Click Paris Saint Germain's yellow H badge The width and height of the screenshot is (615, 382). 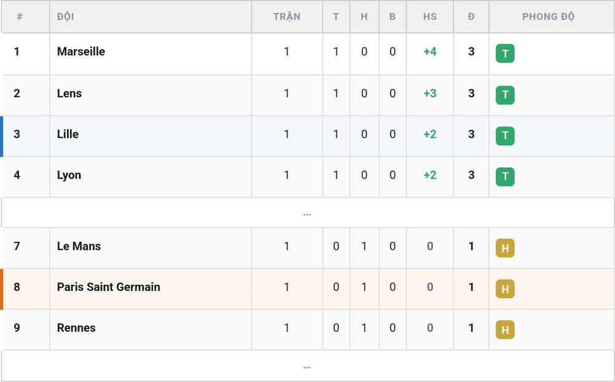[x=505, y=289]
